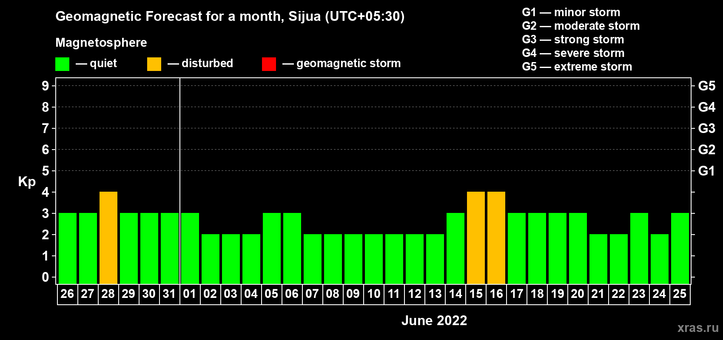
Task: Click the June 2022 month label
Action: point(434,320)
